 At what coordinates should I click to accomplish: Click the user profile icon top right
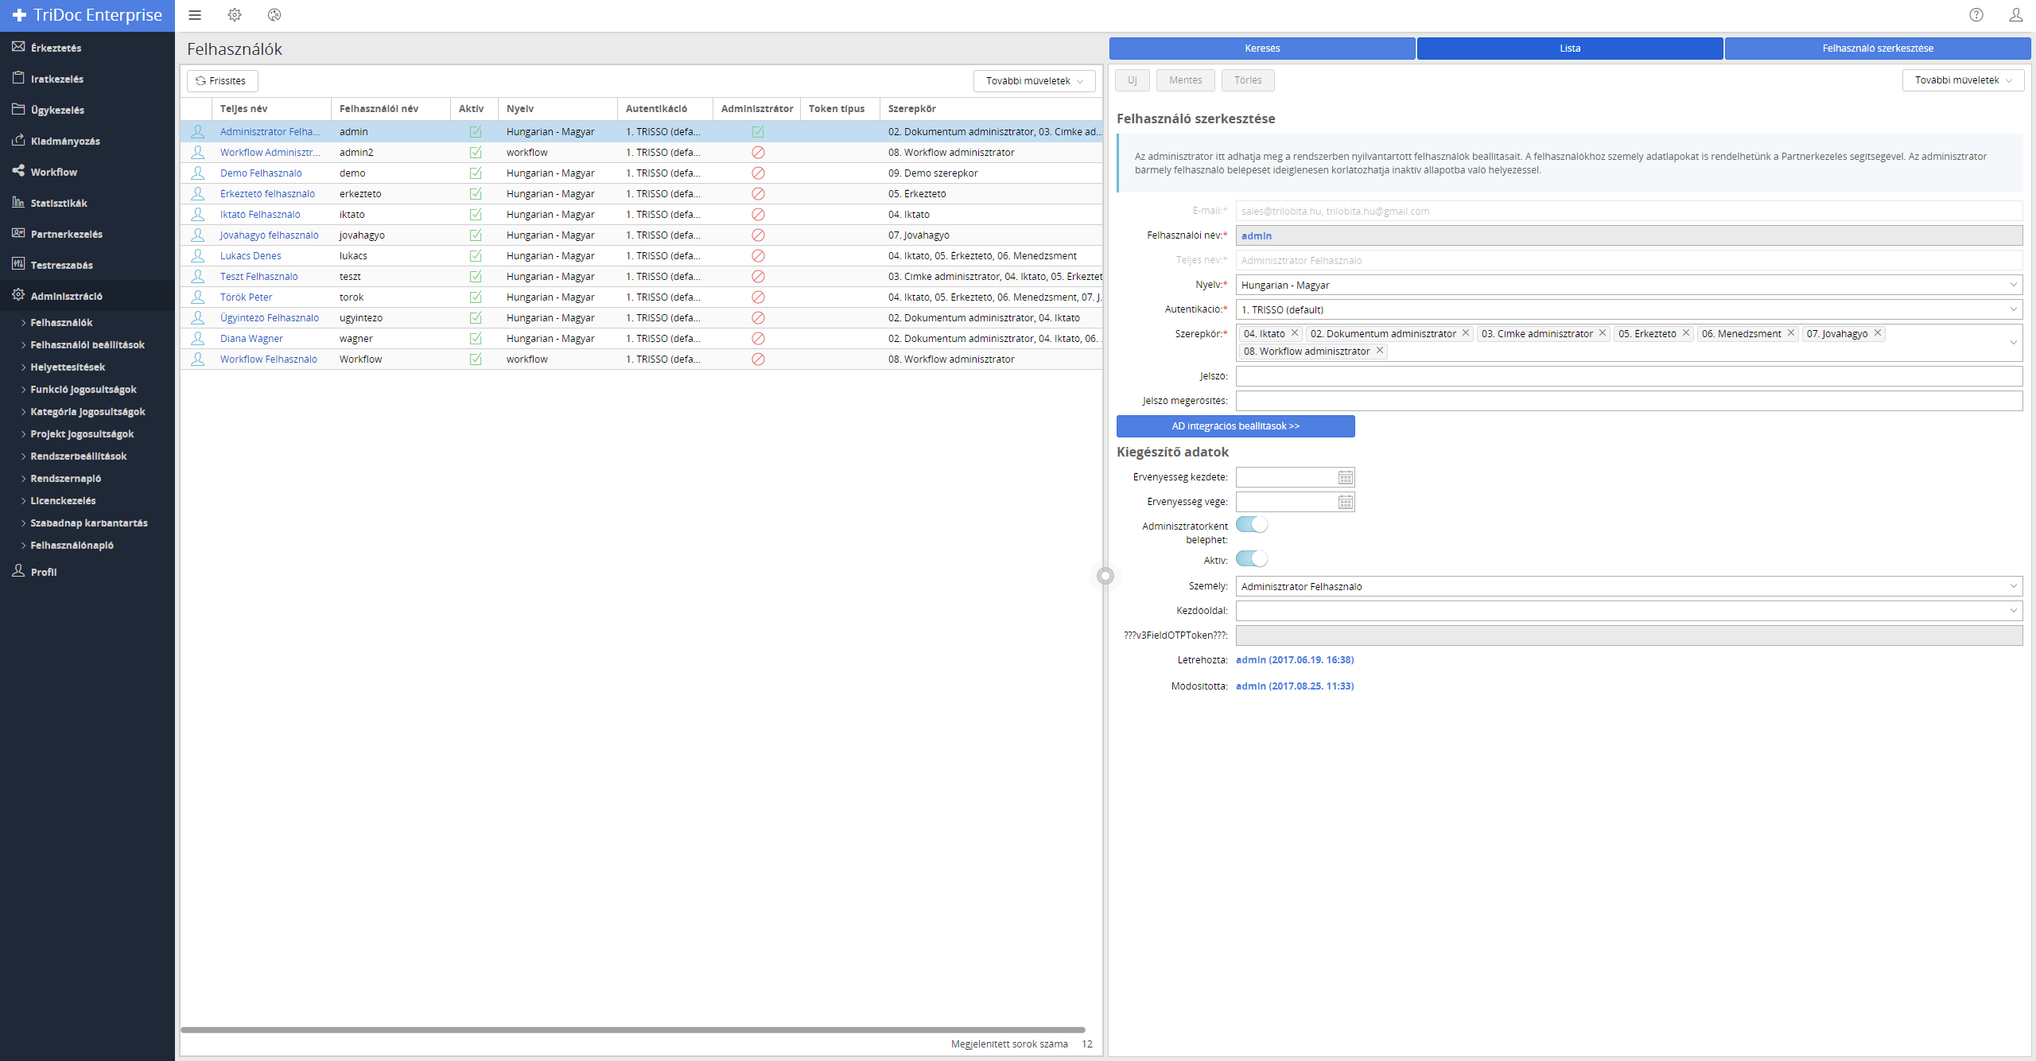point(2015,15)
